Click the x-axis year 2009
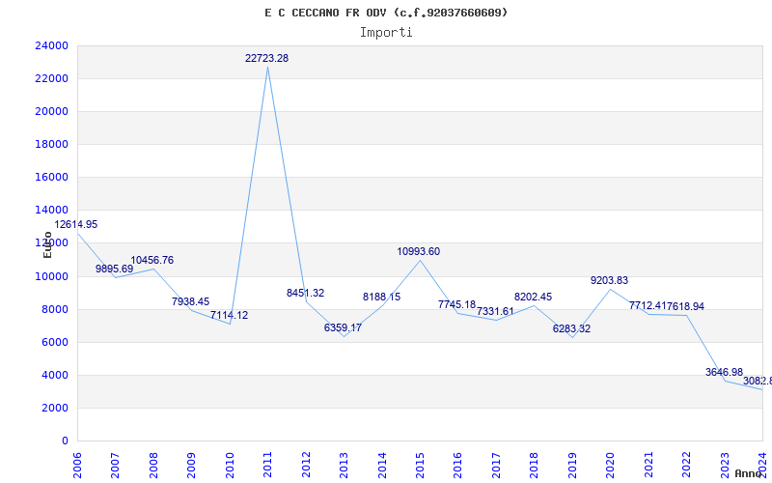The image size is (772, 483). 191,465
